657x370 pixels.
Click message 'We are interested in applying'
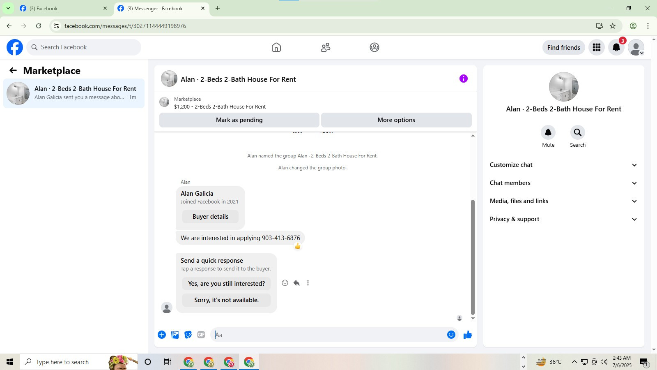coord(240,238)
